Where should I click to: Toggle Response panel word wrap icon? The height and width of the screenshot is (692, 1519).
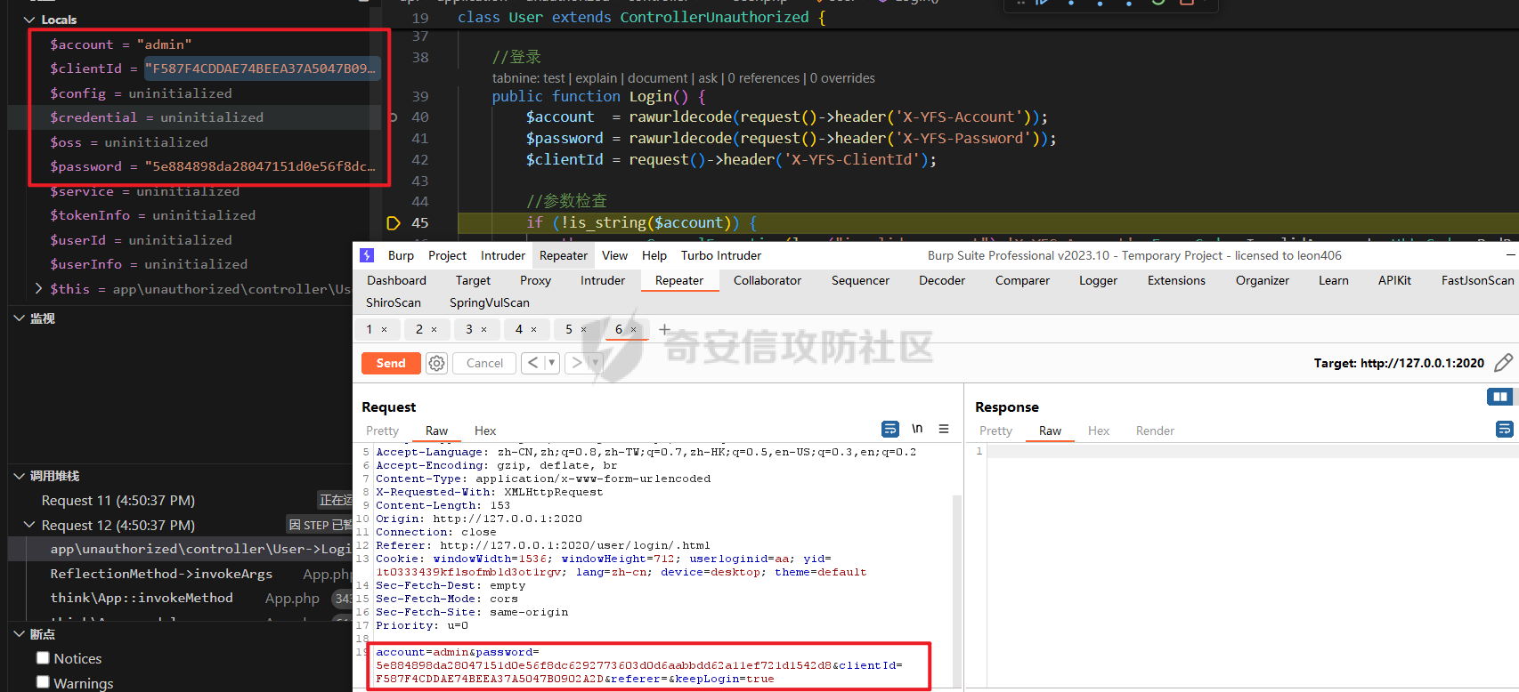coord(1505,429)
